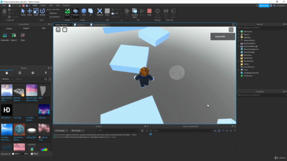The image size is (287, 161).
Task: Expand the ReplicatedStorage node
Action: 239,47
